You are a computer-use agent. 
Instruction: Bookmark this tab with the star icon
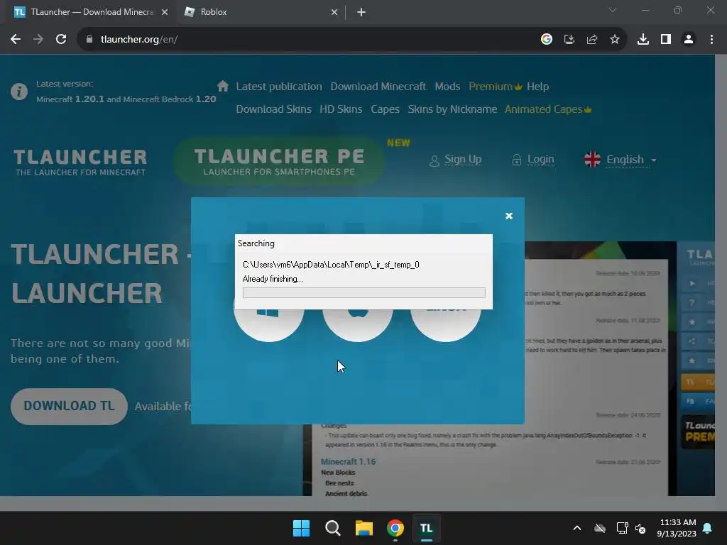click(615, 40)
